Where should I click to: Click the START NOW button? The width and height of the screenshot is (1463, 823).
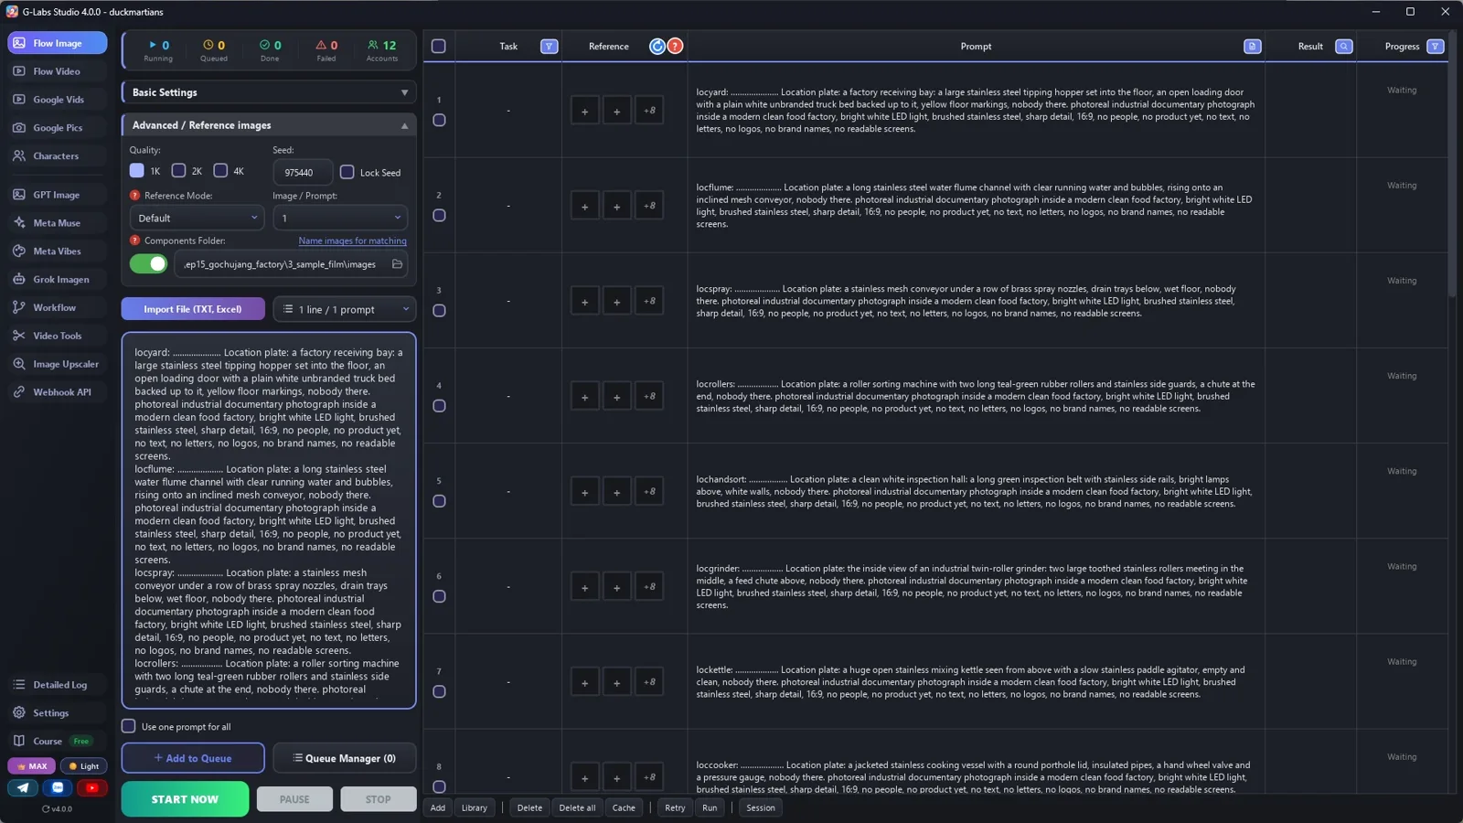tap(185, 799)
